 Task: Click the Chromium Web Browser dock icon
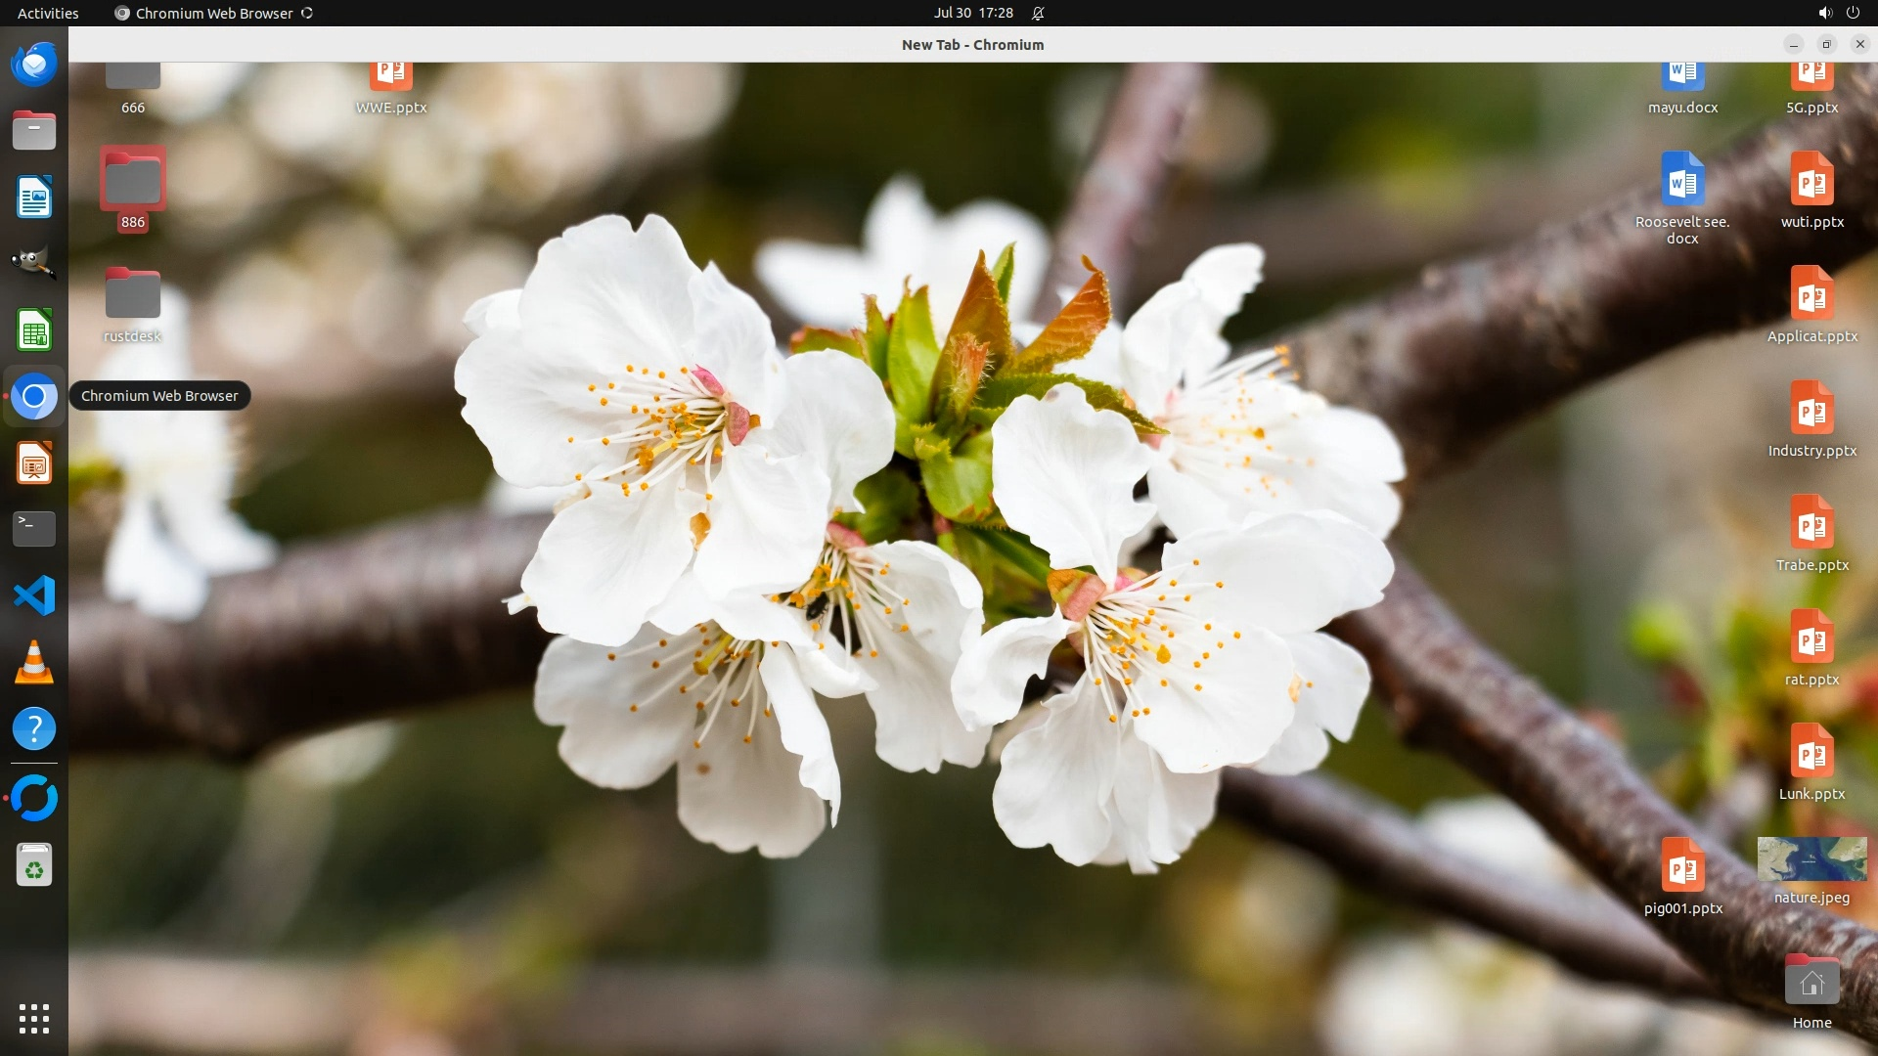pyautogui.click(x=34, y=397)
